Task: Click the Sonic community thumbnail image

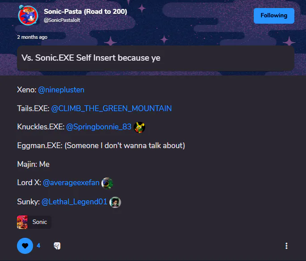Action: pyautogui.click(x=22, y=222)
